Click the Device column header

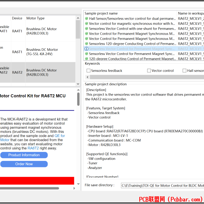(x=17, y=18)
